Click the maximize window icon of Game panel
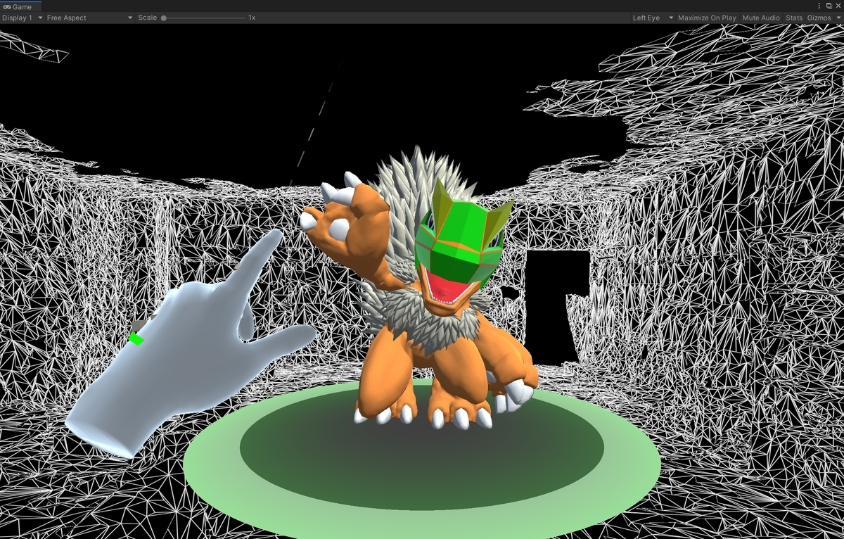 (829, 6)
